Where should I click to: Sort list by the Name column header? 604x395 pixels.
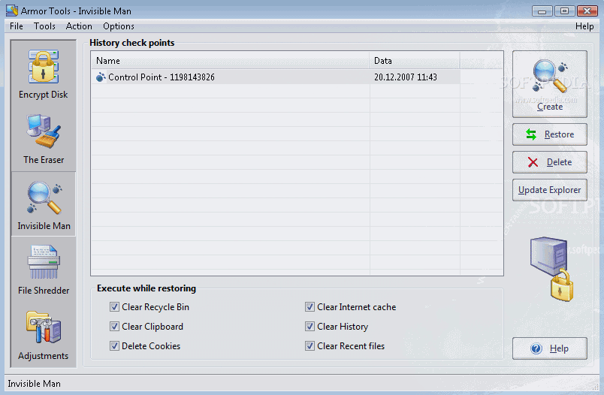(231, 60)
